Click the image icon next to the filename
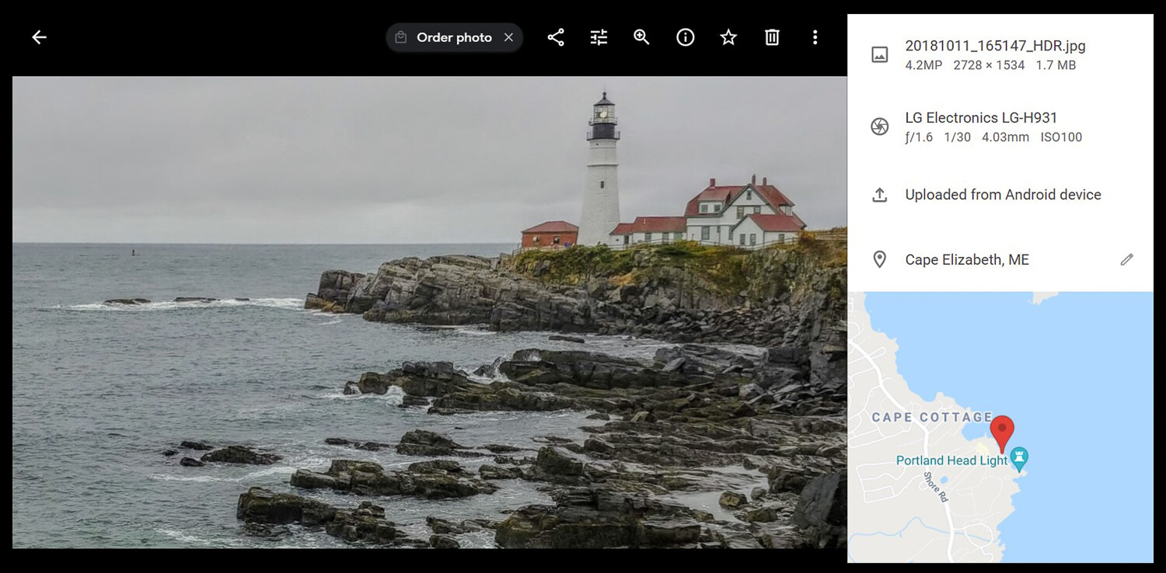This screenshot has width=1166, height=573. (879, 54)
